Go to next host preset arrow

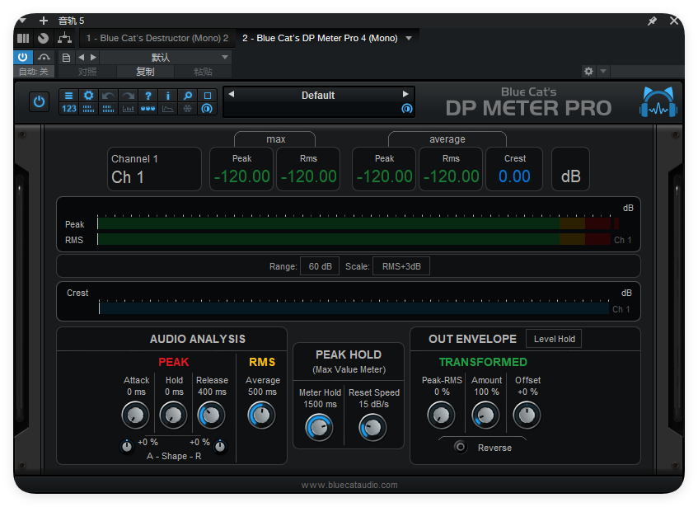tap(93, 58)
